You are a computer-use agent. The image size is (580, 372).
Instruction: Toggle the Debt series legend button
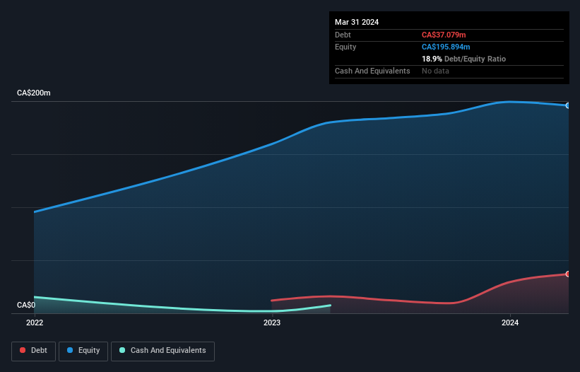click(34, 351)
